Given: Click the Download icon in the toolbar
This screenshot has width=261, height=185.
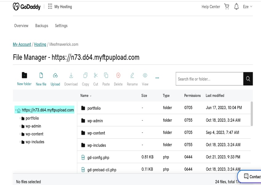Looking at the screenshot, I should tap(71, 75).
